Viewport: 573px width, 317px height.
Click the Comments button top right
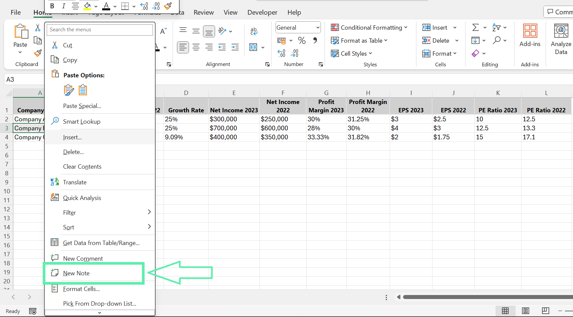tap(559, 12)
